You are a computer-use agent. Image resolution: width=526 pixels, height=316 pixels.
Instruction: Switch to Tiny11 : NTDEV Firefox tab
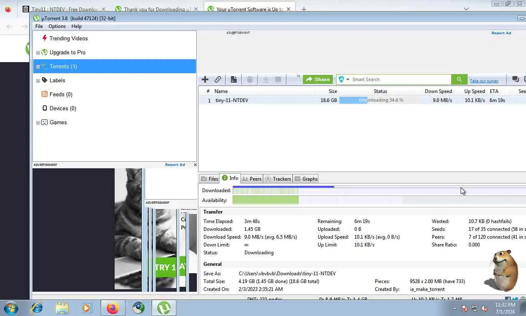click(64, 9)
